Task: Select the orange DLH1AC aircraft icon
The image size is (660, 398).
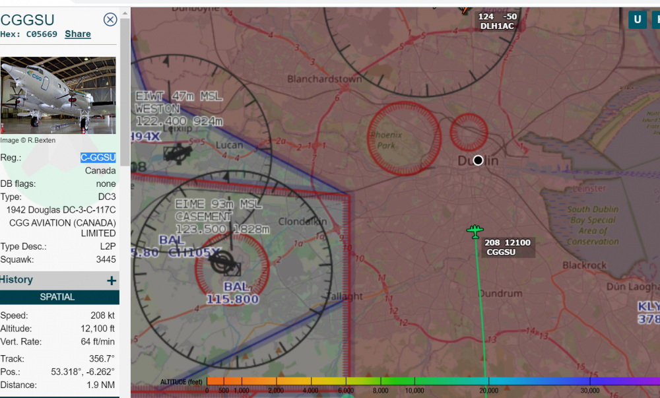Action: [465, 9]
